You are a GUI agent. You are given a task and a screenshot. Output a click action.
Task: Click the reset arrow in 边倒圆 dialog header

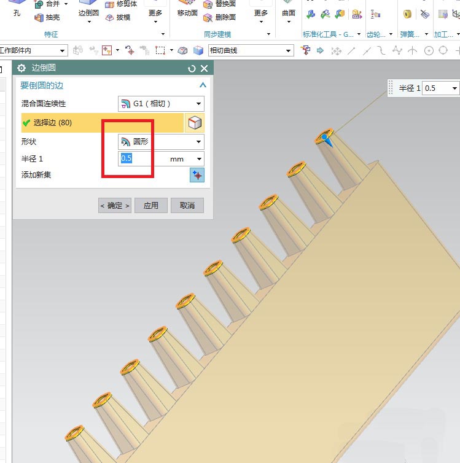coord(192,69)
